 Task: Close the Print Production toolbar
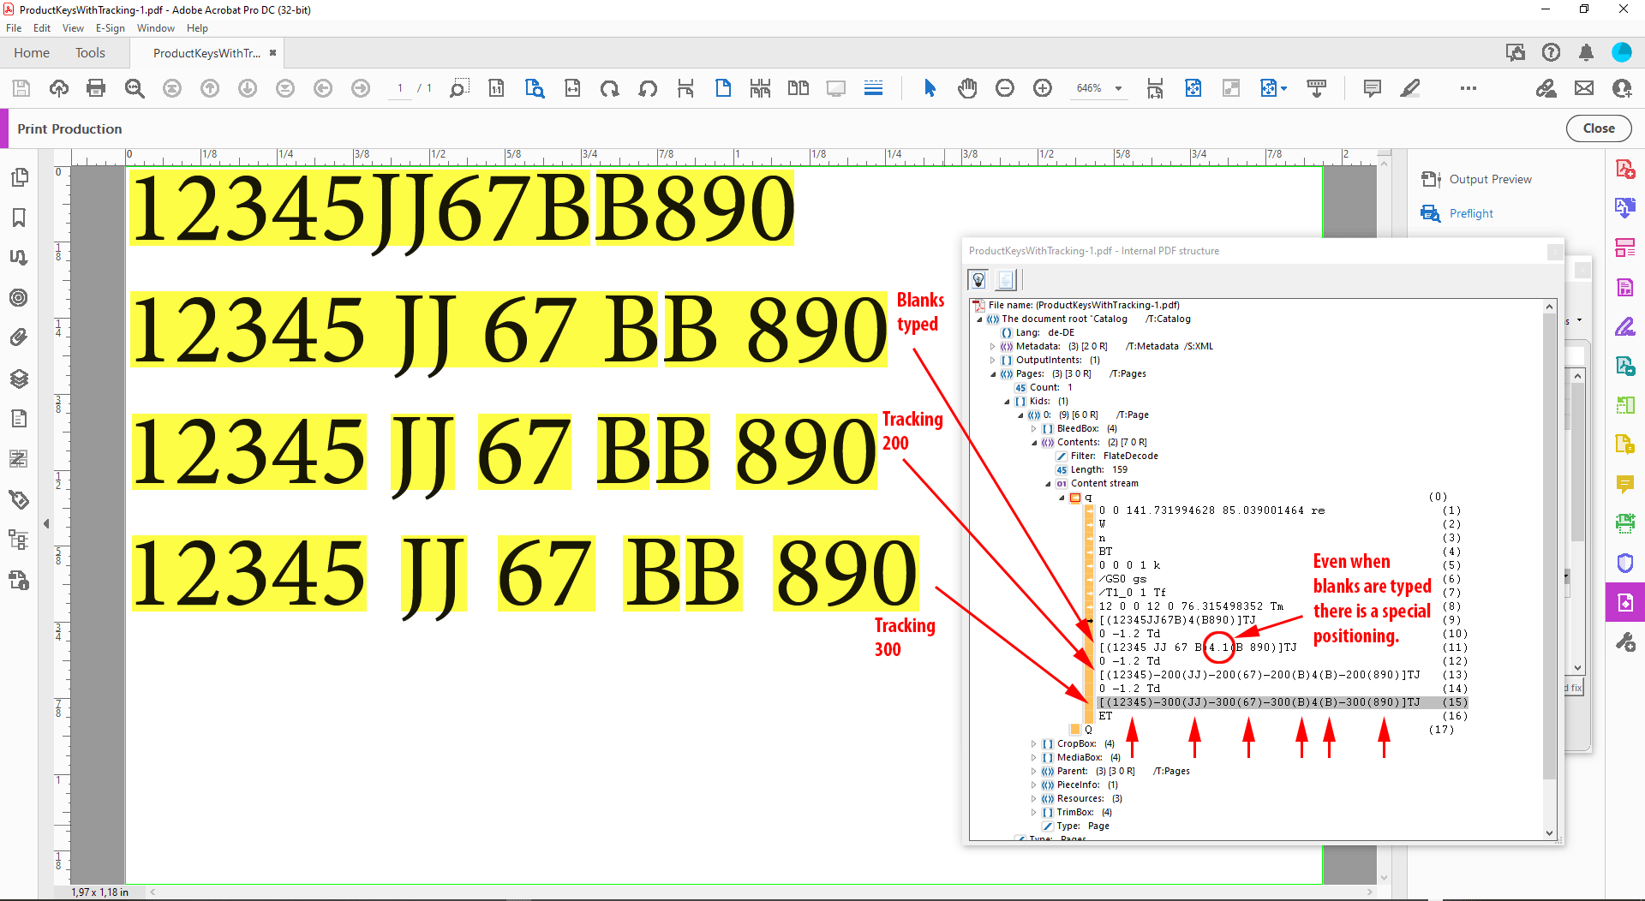point(1599,128)
